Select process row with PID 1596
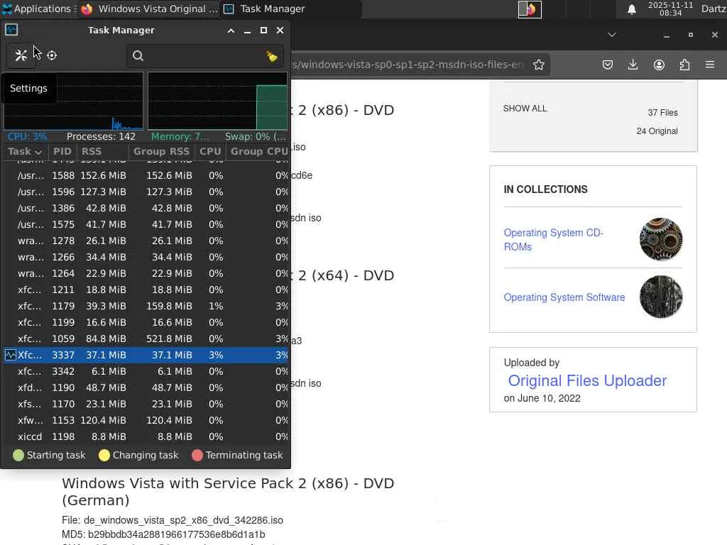This screenshot has width=727, height=545. point(146,192)
